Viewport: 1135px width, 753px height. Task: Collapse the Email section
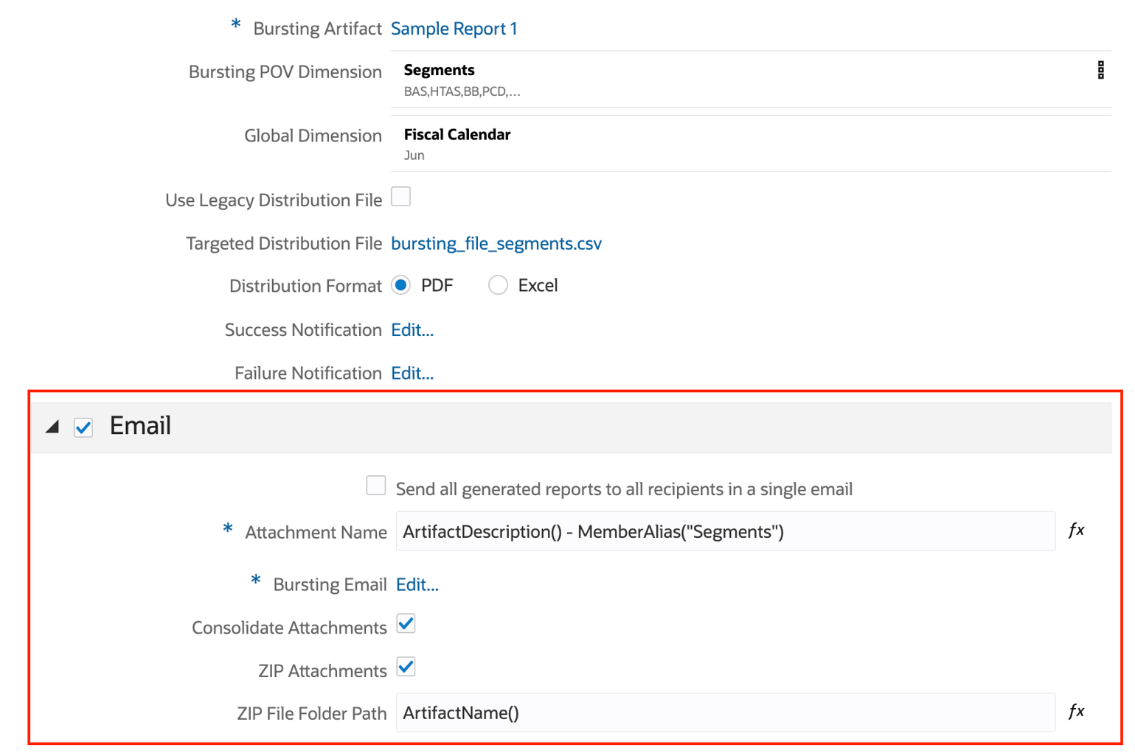click(52, 427)
